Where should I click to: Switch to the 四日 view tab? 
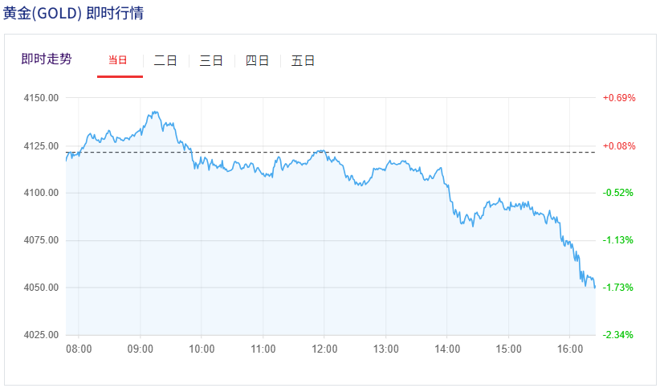(257, 60)
